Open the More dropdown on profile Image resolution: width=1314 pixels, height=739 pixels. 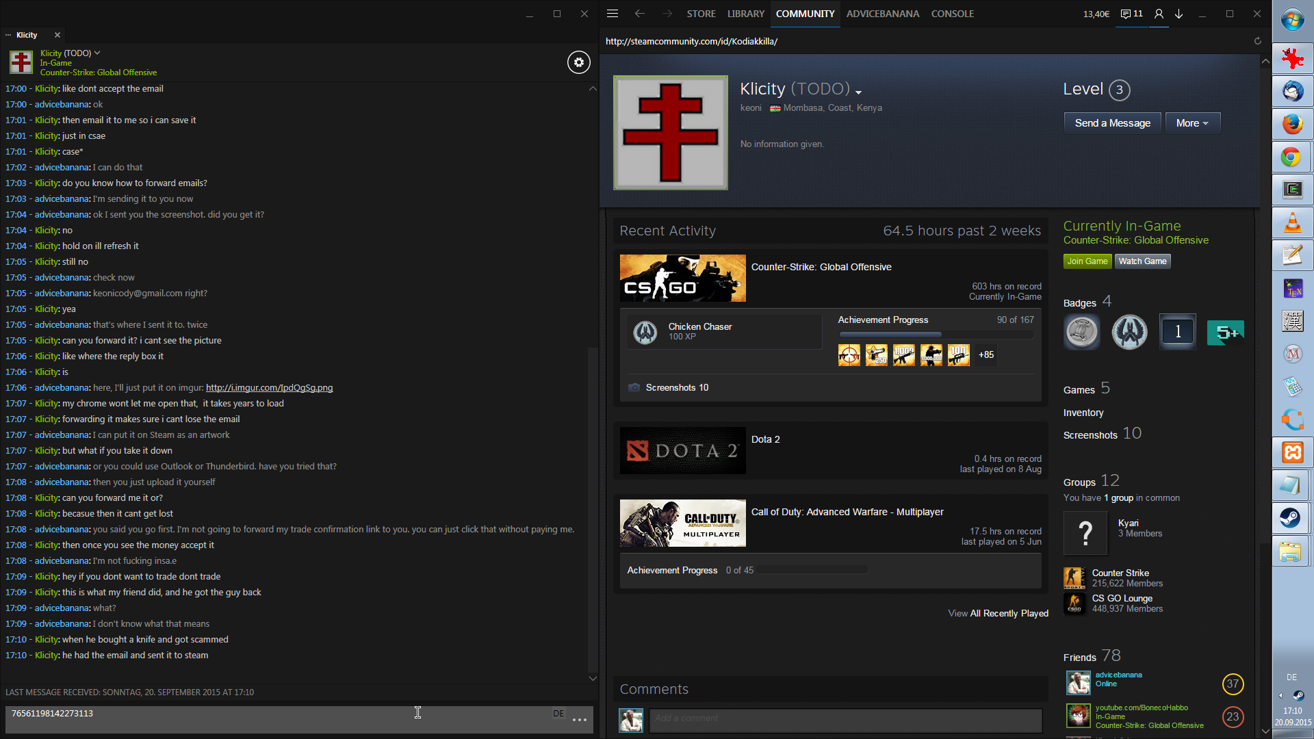coord(1192,123)
